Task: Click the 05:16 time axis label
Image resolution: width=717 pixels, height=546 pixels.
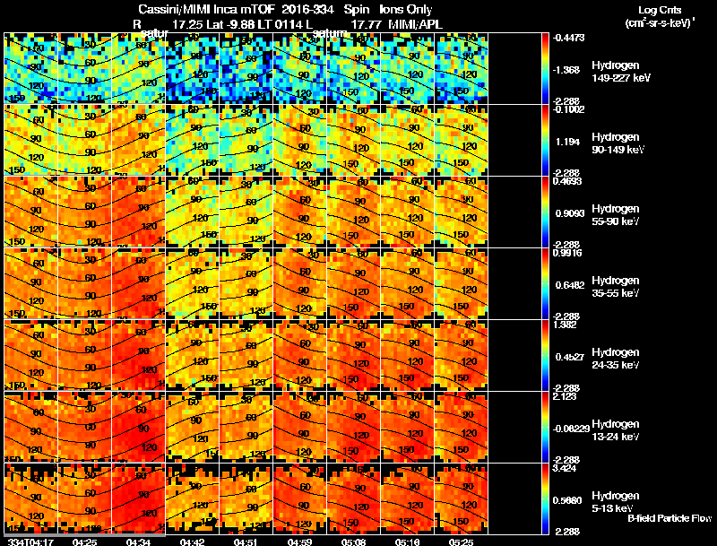Action: click(407, 542)
